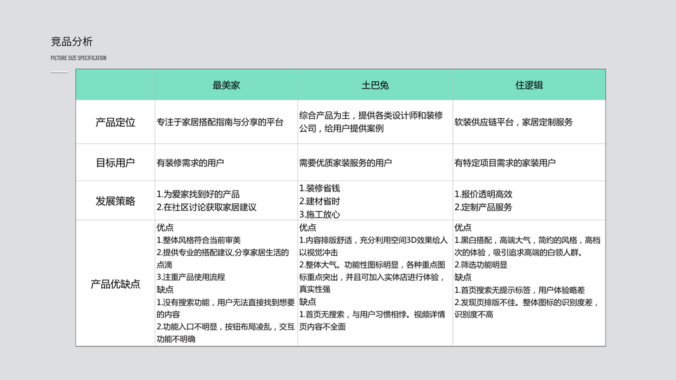
Task: Select the 住逻辑 column header
Action: click(x=529, y=85)
